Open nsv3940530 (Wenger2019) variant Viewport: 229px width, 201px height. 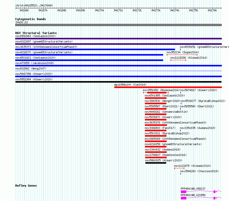click(x=162, y=101)
